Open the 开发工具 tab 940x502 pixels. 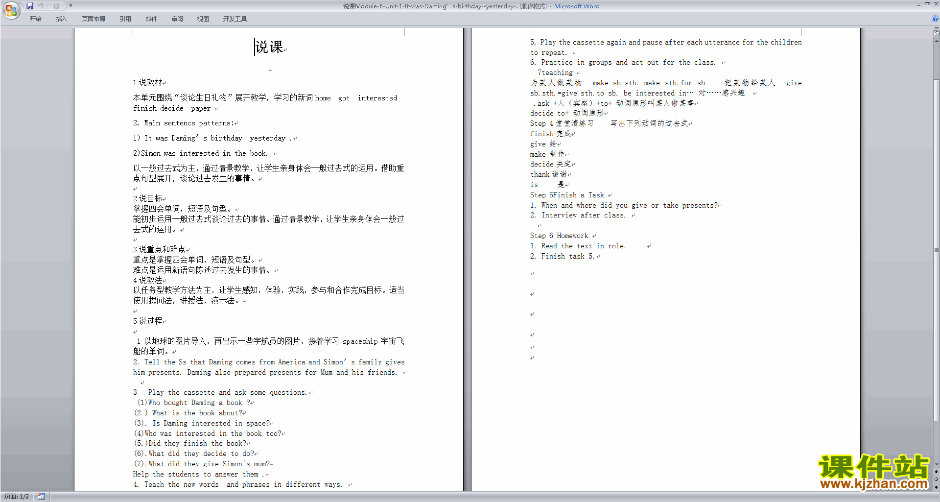tap(235, 19)
